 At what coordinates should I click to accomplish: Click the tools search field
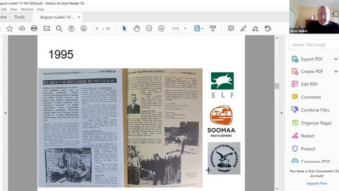click(x=314, y=45)
